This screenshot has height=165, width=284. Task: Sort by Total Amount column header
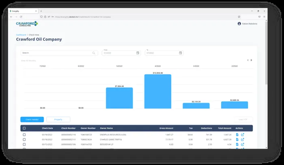tap(225, 128)
